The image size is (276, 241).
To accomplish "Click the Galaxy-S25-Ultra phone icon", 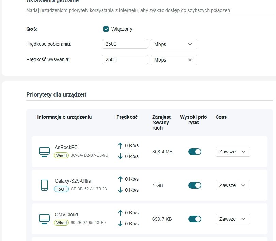I will click(x=44, y=185).
